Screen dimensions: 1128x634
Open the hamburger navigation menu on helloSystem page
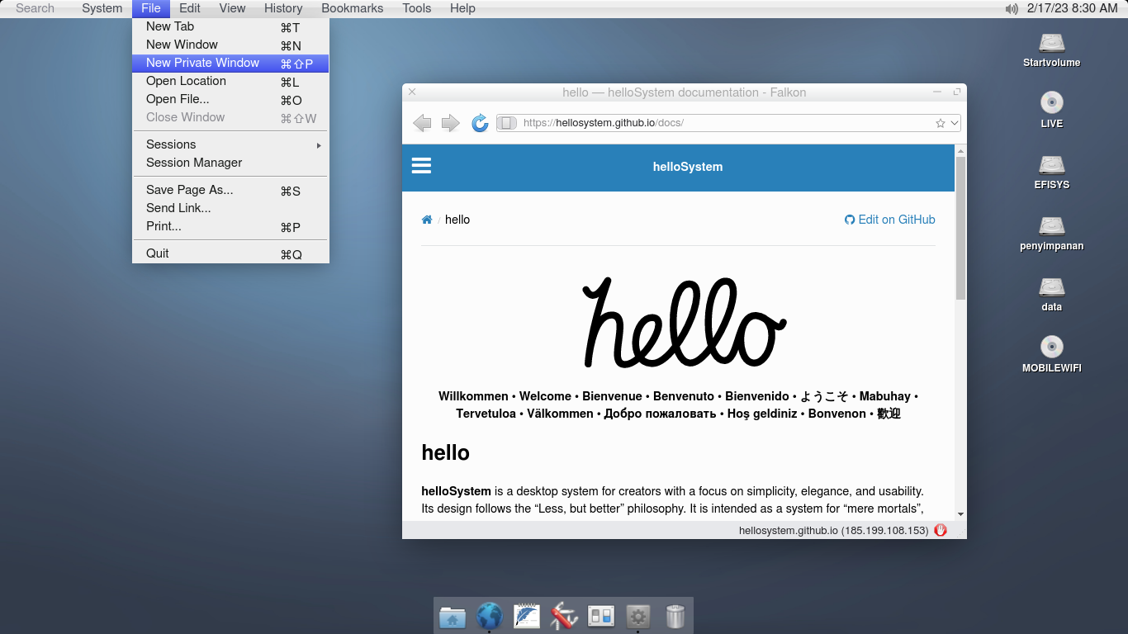click(x=421, y=166)
